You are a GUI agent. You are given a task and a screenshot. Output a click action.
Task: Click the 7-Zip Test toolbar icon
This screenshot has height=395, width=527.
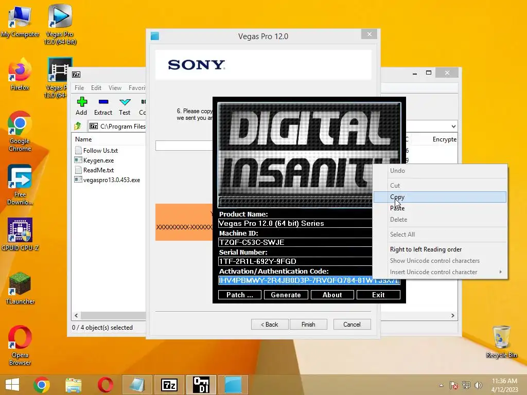point(125,106)
